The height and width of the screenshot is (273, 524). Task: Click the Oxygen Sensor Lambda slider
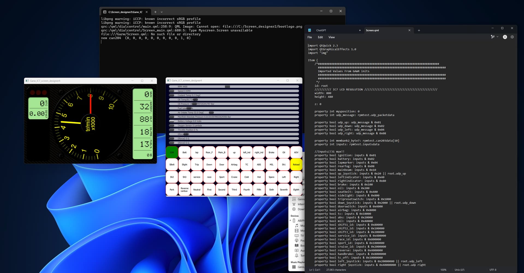(x=234, y=126)
